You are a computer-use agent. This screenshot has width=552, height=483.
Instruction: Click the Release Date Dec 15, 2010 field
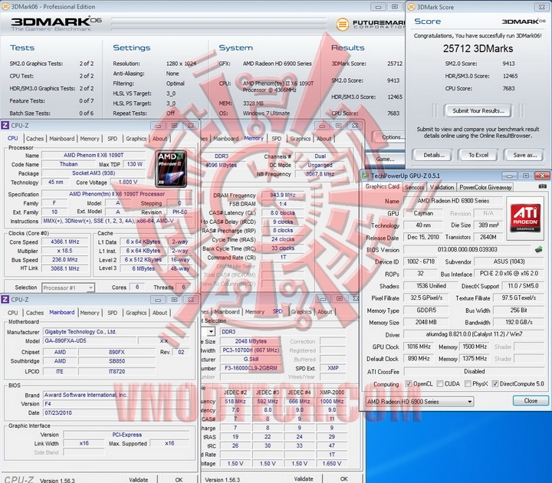point(422,237)
